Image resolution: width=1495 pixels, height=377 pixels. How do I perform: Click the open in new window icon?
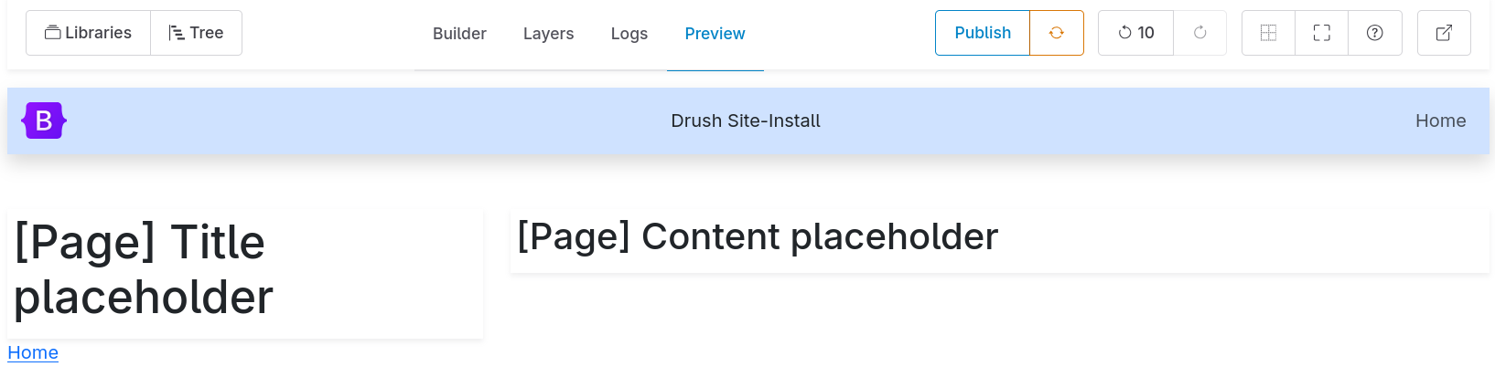click(1444, 33)
